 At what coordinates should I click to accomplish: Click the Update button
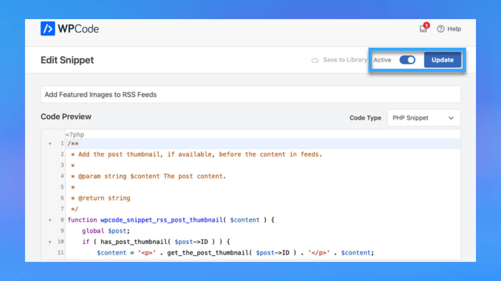pos(442,60)
